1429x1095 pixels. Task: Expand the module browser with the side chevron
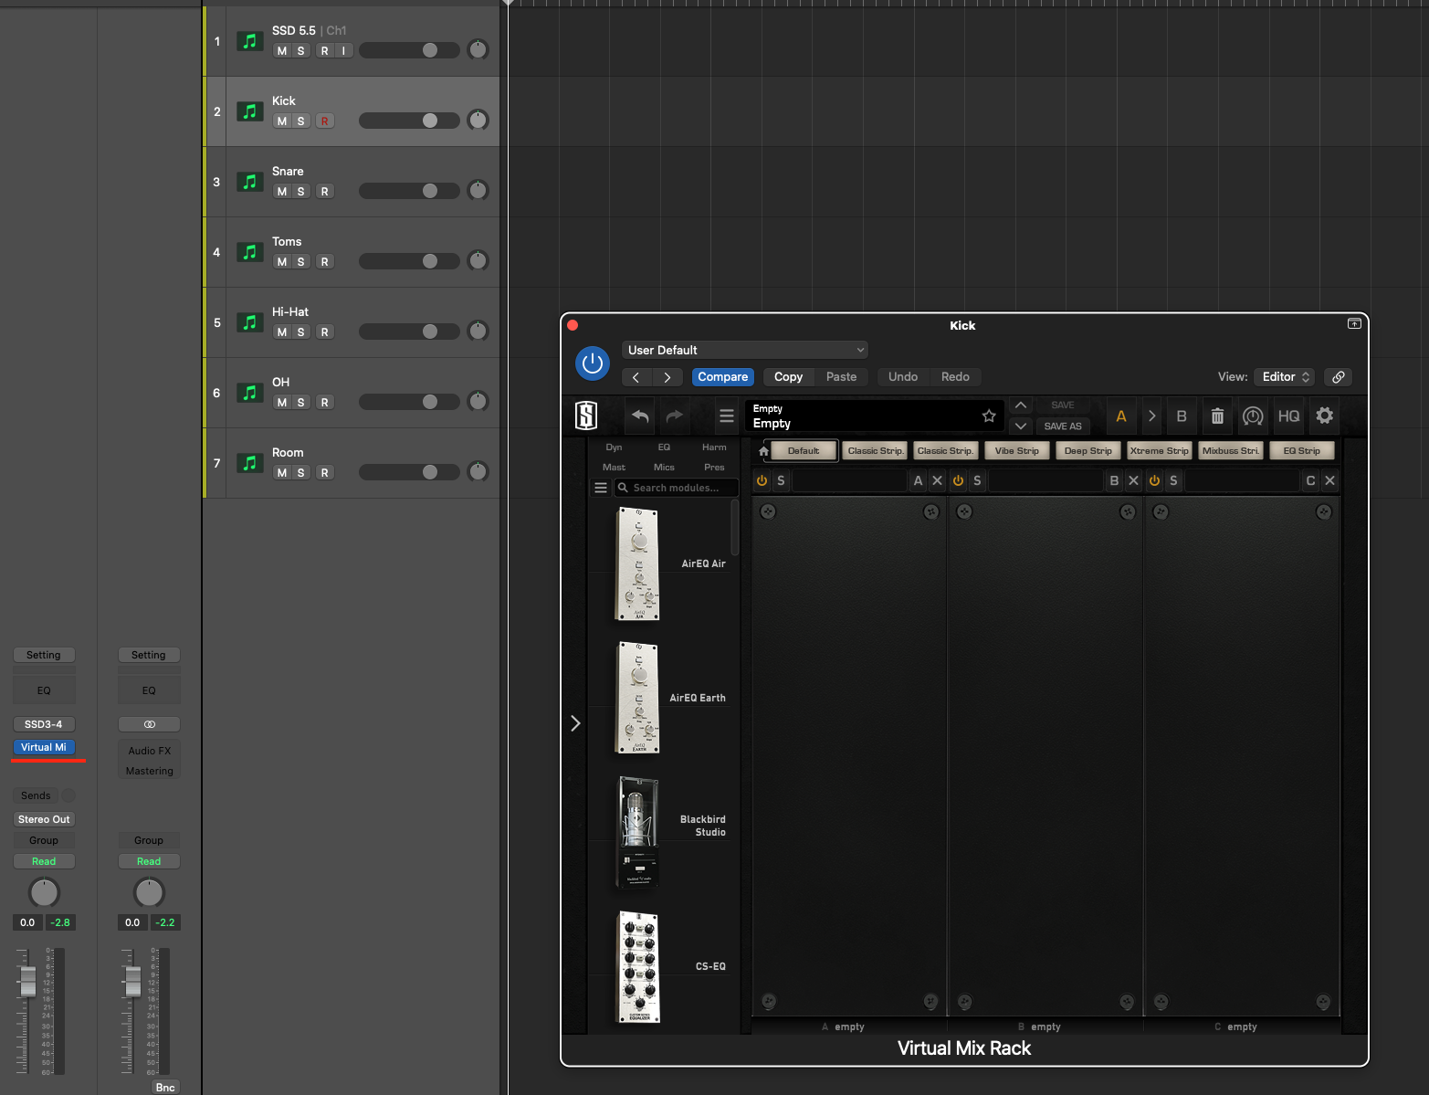[x=575, y=723]
